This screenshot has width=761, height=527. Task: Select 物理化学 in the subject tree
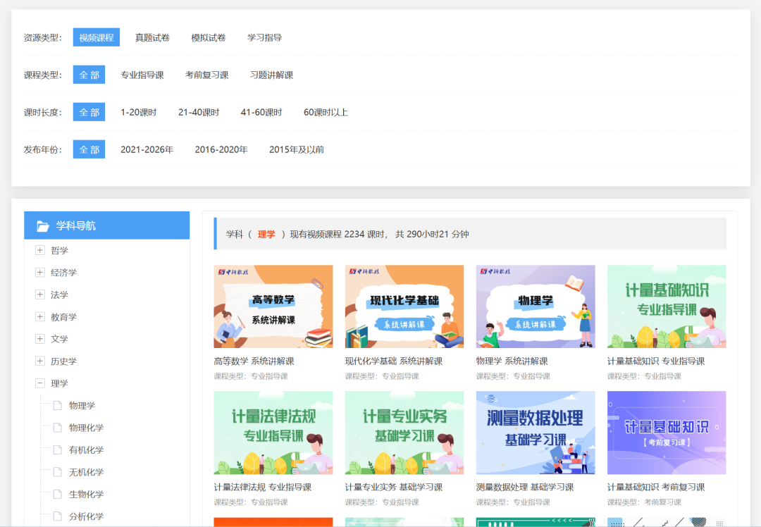pos(87,428)
